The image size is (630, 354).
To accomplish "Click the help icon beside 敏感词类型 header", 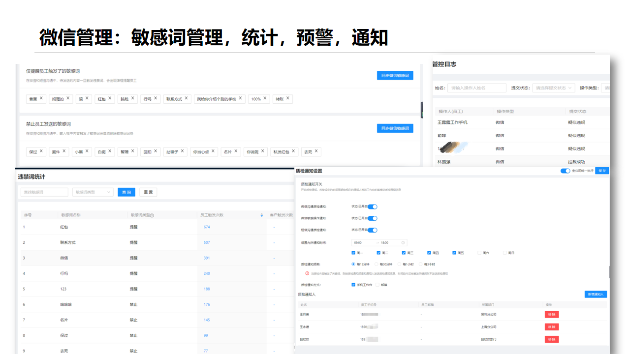I will (x=152, y=215).
